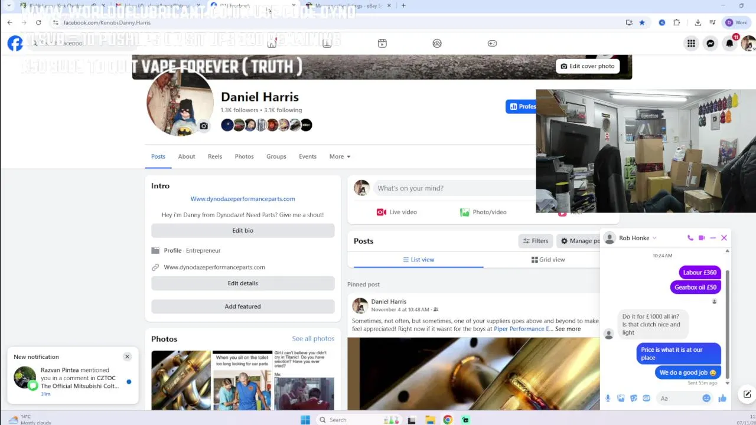Switch to the Photos tab
The width and height of the screenshot is (756, 425).
click(244, 156)
